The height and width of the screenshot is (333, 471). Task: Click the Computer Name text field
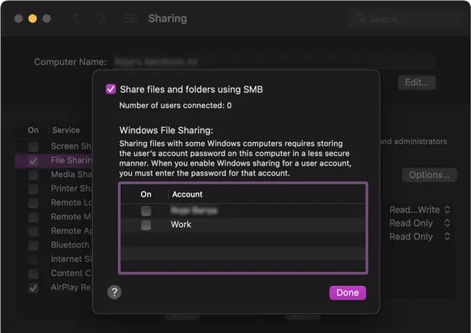[274, 62]
